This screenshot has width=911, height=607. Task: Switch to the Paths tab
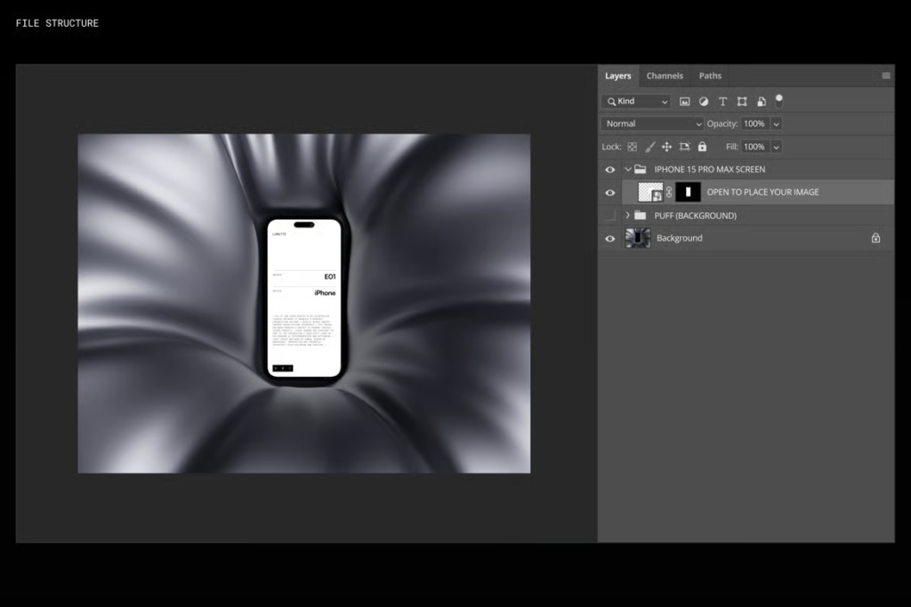pos(710,76)
